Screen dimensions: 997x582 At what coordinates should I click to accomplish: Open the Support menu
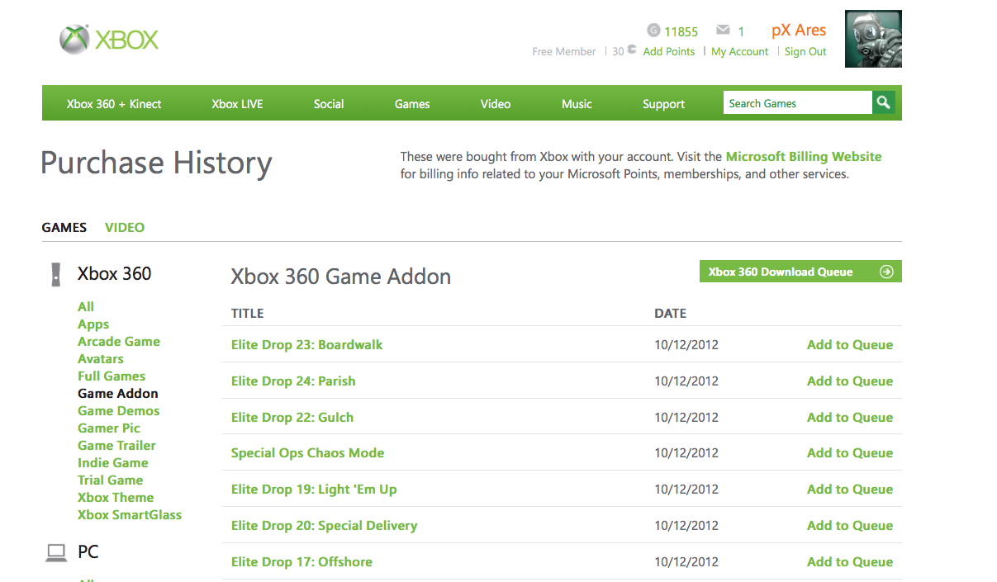click(x=664, y=104)
